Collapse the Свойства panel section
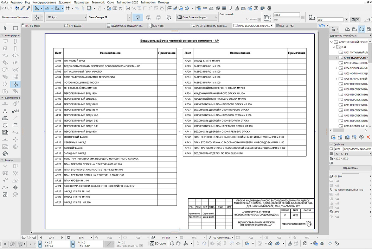This screenshot has width=372, height=249. [x=331, y=144]
